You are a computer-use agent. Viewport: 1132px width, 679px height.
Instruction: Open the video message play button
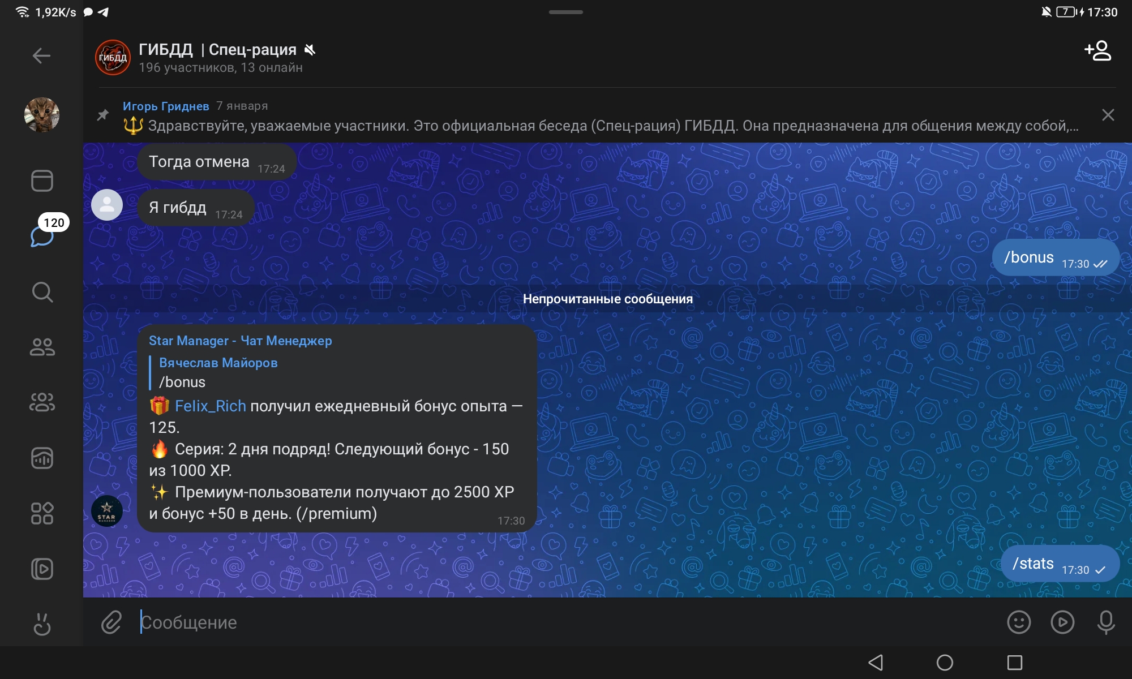click(x=1062, y=622)
